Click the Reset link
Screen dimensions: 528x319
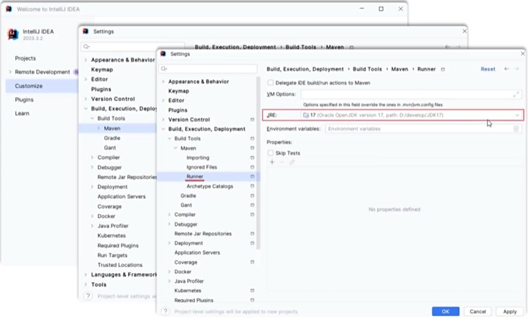pos(488,69)
